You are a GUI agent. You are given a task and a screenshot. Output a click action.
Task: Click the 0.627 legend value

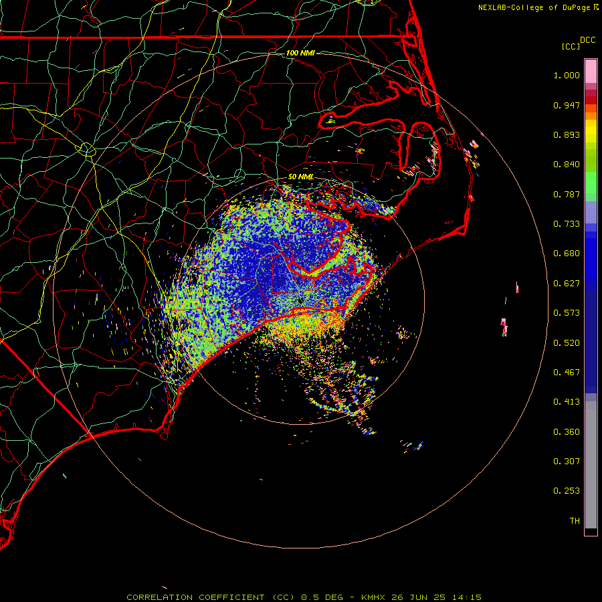[x=567, y=284]
